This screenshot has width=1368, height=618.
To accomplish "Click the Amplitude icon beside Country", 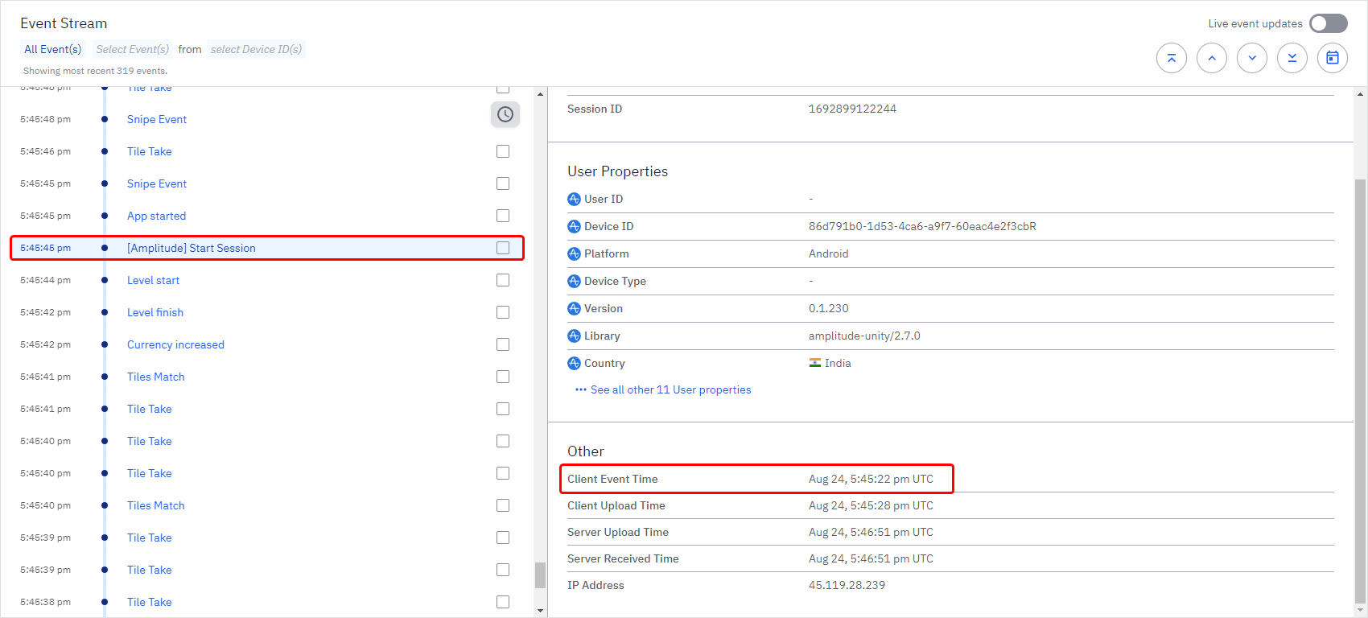I will click(x=574, y=363).
